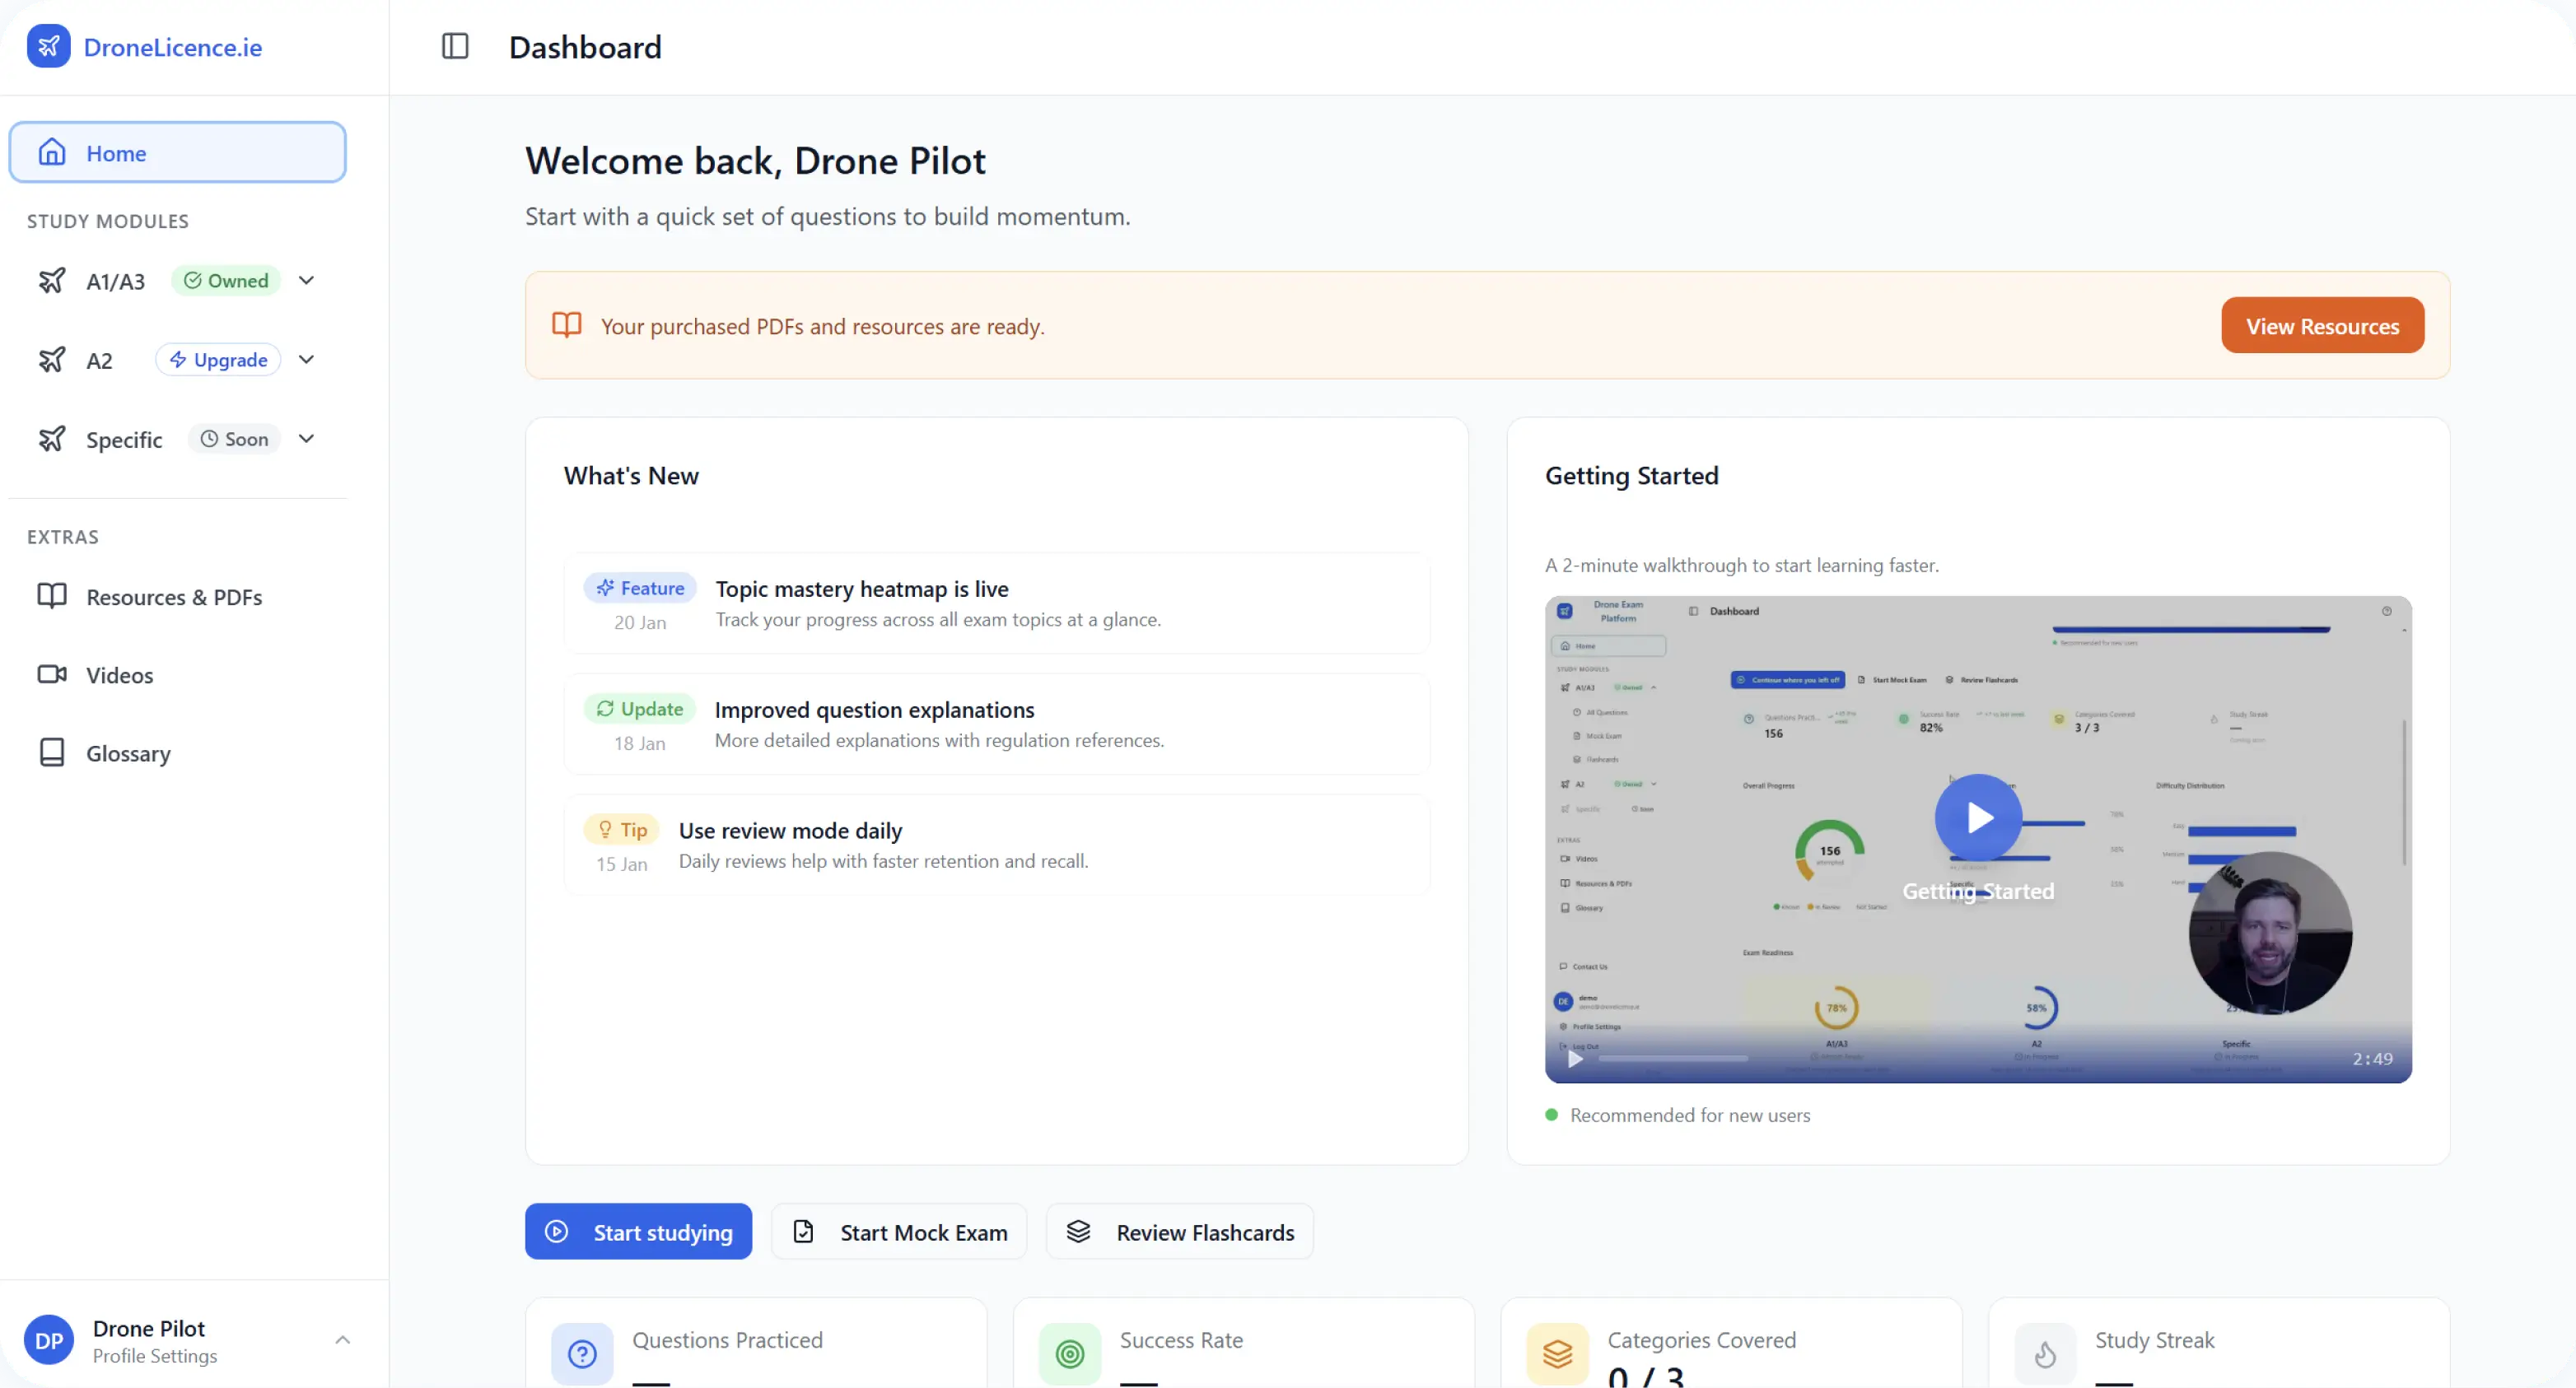Play the Getting Started video

(1978, 818)
